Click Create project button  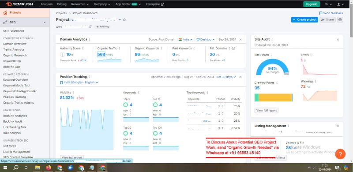(x=304, y=19)
